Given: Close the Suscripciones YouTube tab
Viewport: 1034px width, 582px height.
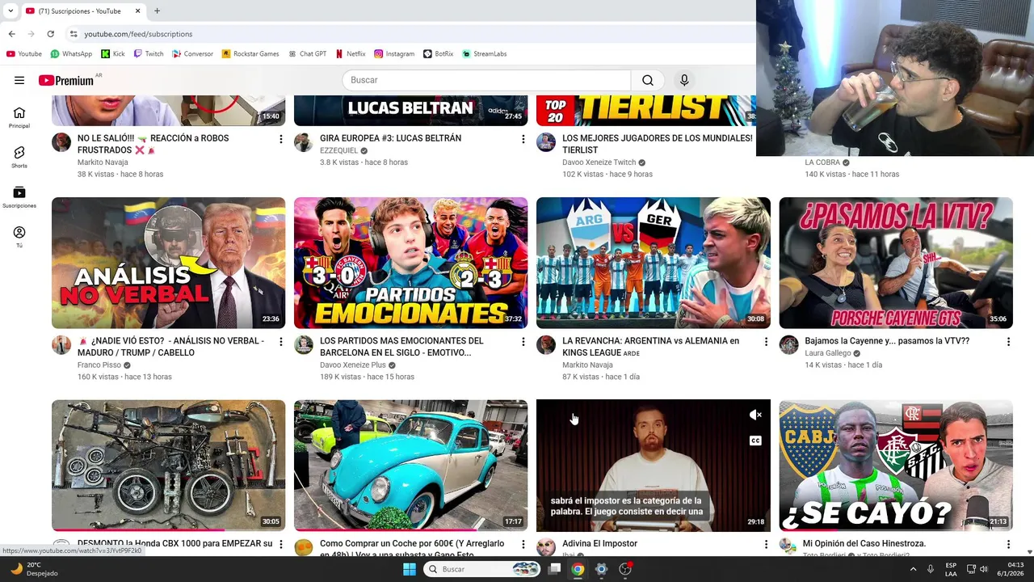Looking at the screenshot, I should point(137,11).
